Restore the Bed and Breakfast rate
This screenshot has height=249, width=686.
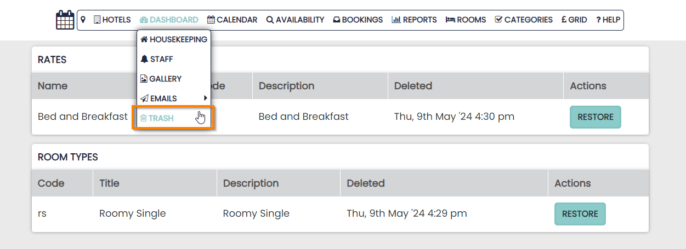pyautogui.click(x=595, y=117)
